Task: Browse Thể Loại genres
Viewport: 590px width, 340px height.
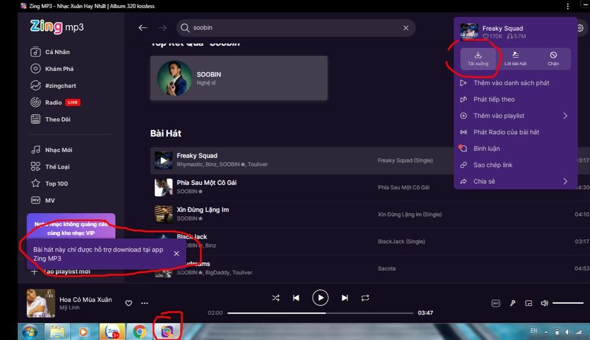Action: [50, 167]
